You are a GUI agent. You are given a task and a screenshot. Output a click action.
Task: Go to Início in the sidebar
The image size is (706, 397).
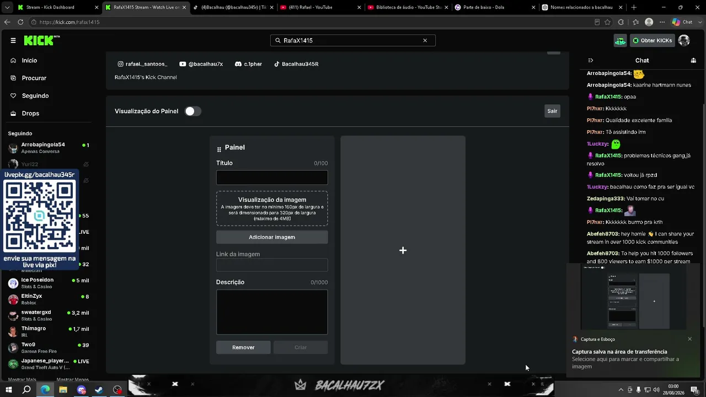pos(29,61)
